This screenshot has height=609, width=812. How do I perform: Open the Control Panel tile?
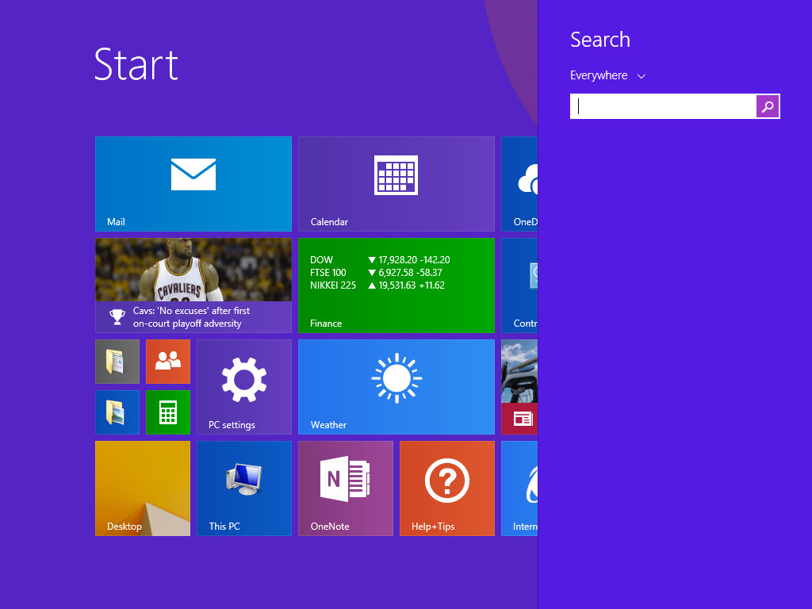pos(519,285)
